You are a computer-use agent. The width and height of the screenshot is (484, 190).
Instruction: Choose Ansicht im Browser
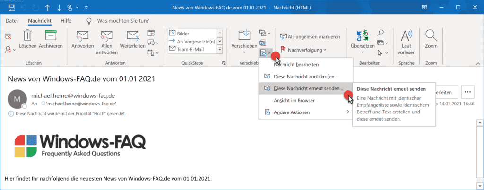pyautogui.click(x=306, y=100)
